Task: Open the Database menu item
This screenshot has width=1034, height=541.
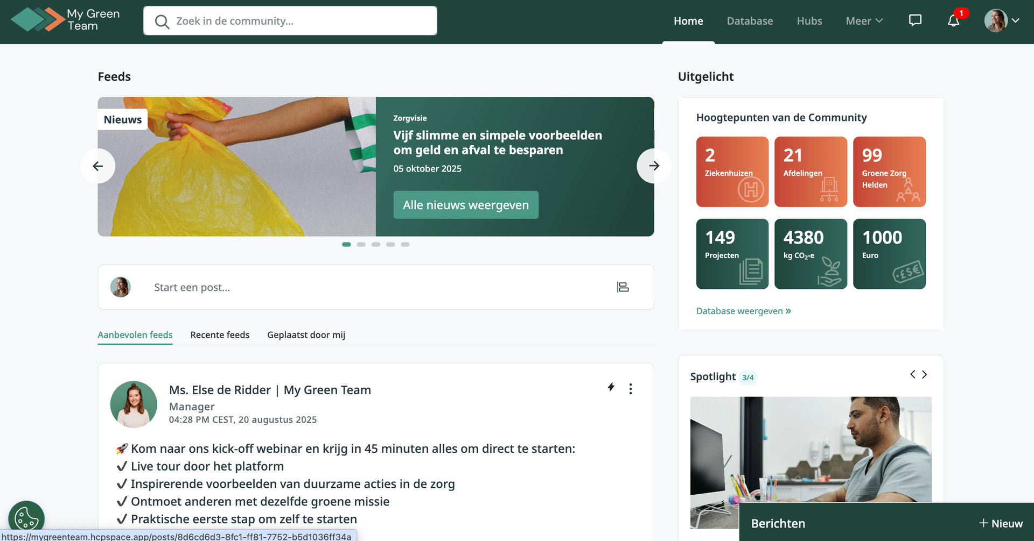Action: (750, 21)
